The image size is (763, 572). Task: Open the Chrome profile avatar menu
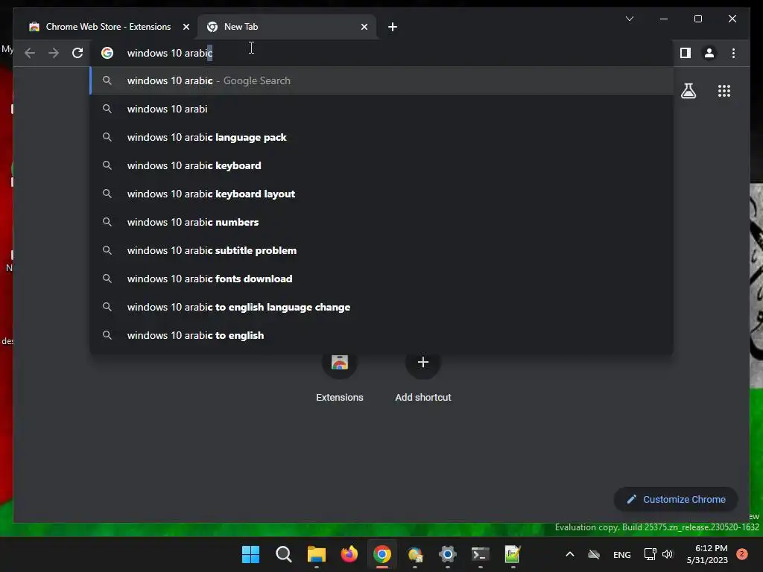click(x=709, y=53)
